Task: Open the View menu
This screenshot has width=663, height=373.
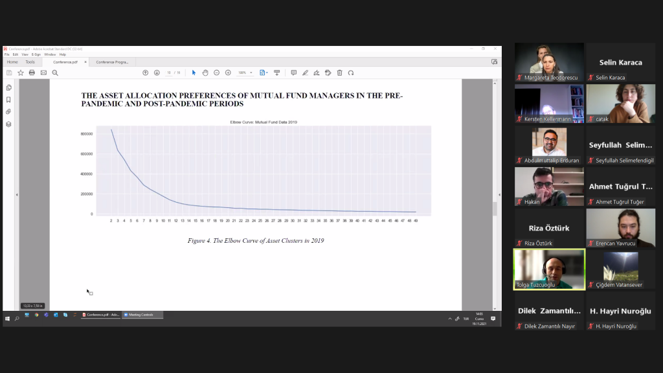Action: point(25,54)
